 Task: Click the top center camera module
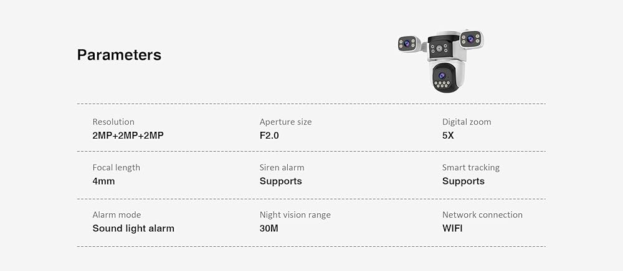click(x=439, y=47)
